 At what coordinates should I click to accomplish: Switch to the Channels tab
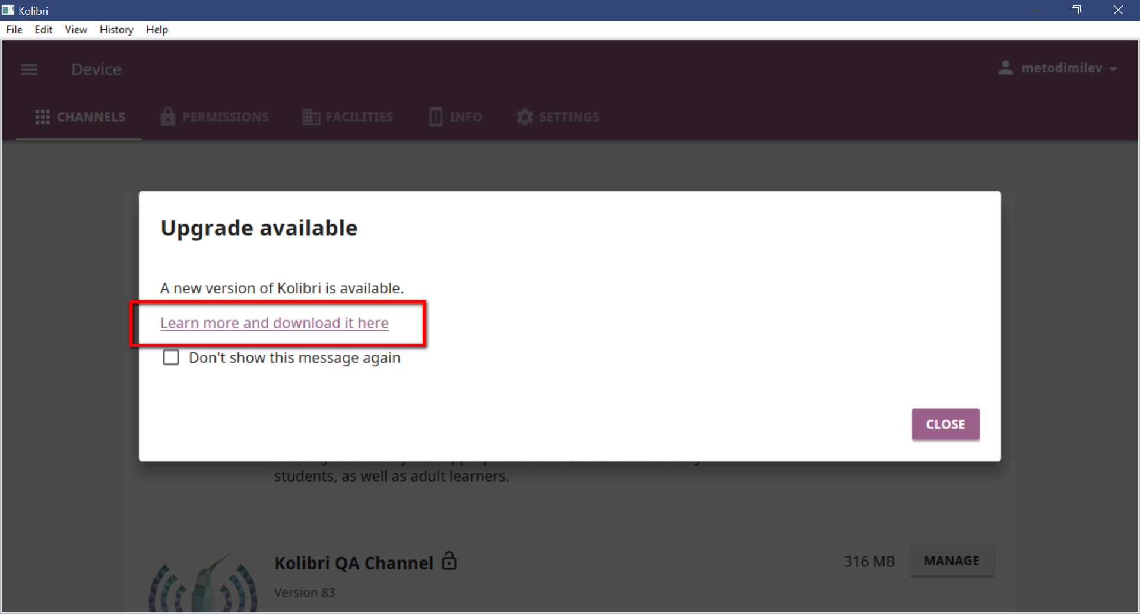coord(79,117)
